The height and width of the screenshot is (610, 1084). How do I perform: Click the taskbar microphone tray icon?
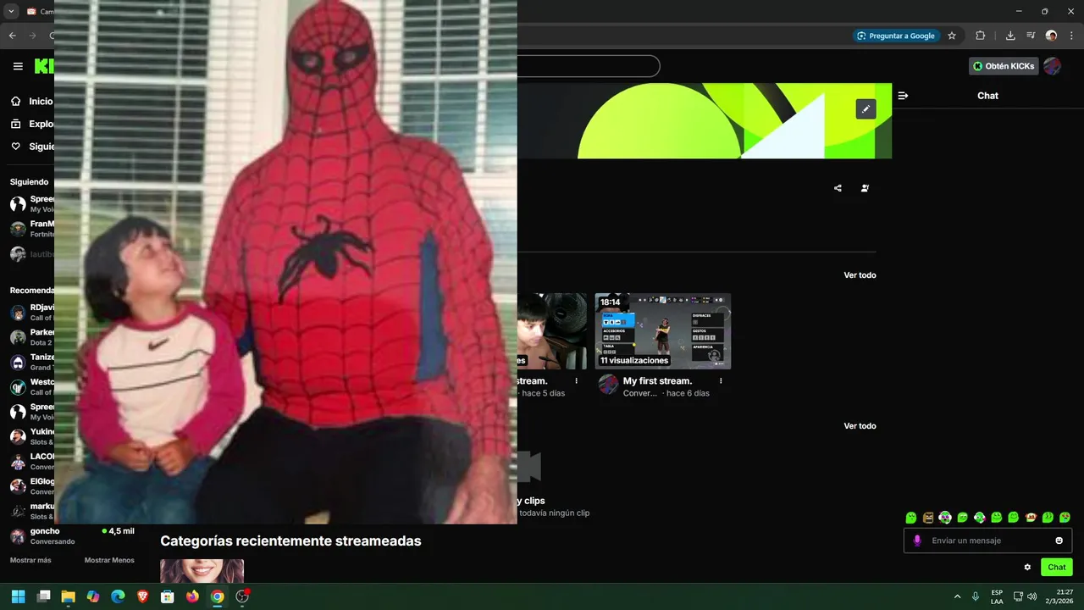click(976, 596)
